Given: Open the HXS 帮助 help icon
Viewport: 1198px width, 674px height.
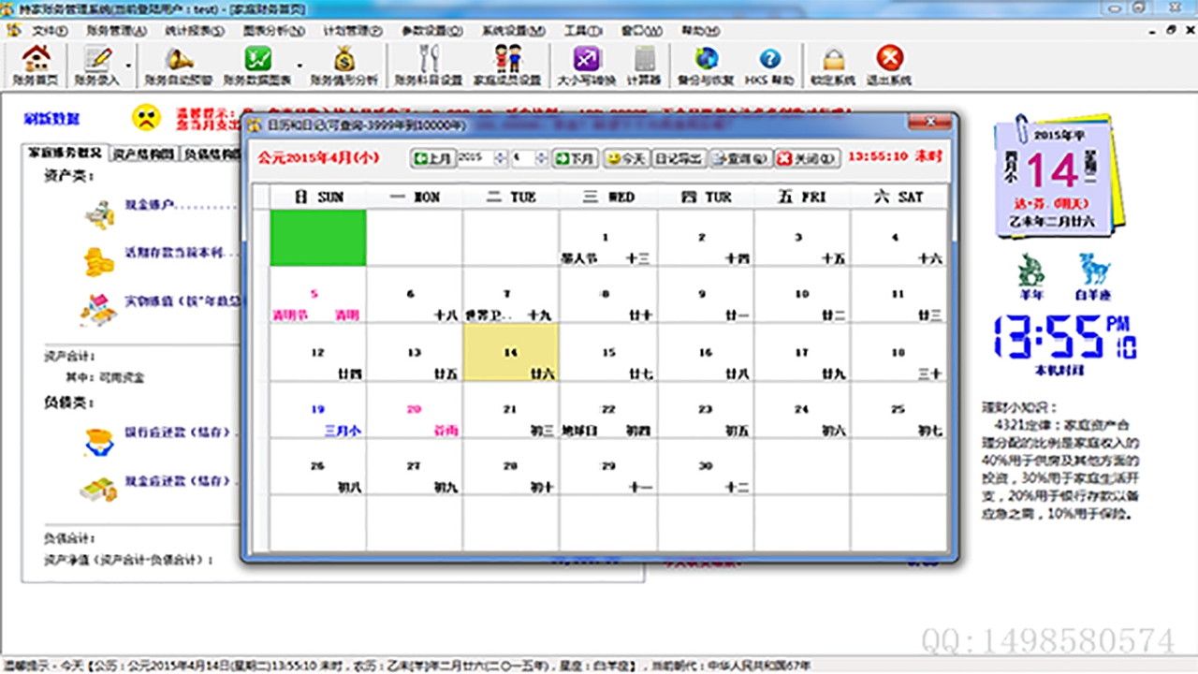Looking at the screenshot, I should [x=768, y=65].
